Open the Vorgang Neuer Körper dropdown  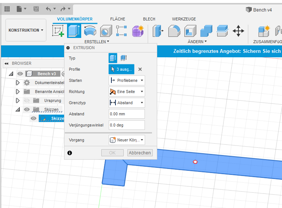click(127, 140)
